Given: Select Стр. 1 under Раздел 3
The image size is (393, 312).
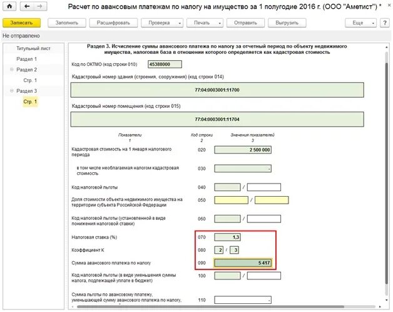Looking at the screenshot, I should click(x=30, y=101).
